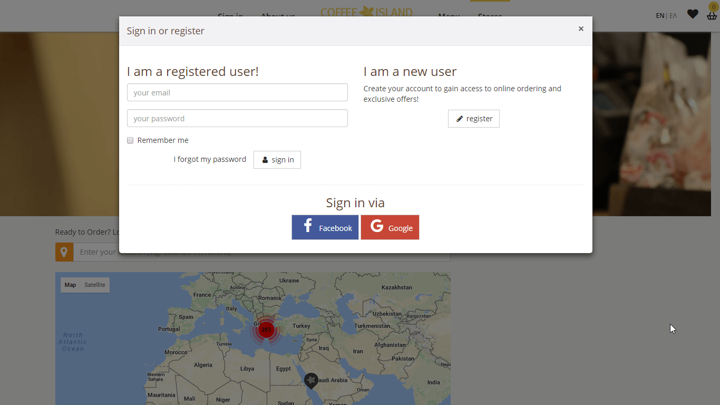
Task: Sign in via Google
Action: tap(390, 227)
